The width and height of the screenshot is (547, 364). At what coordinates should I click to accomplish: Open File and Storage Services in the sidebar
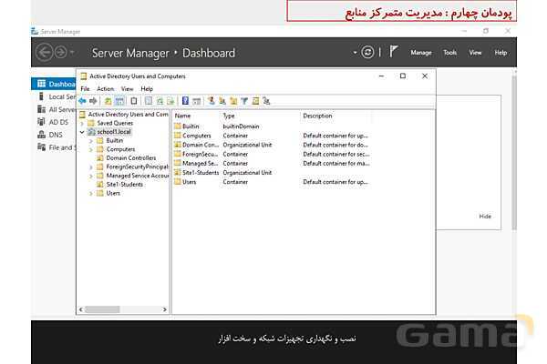tap(56, 147)
